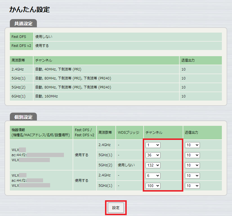This screenshot has width=232, height=216.
Task: Open the second device's 2.4GHz channel dropdown showing 6
Action: [x=153, y=176]
